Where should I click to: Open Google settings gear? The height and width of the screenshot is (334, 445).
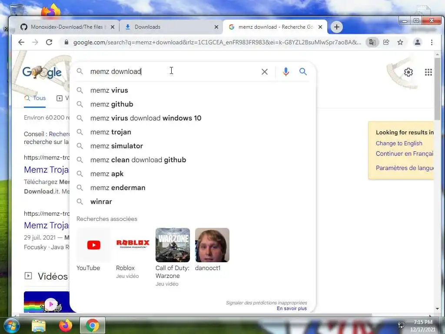(x=408, y=72)
